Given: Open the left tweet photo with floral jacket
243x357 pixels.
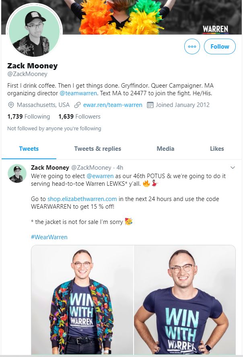Looking at the screenshot, I should point(82,300).
